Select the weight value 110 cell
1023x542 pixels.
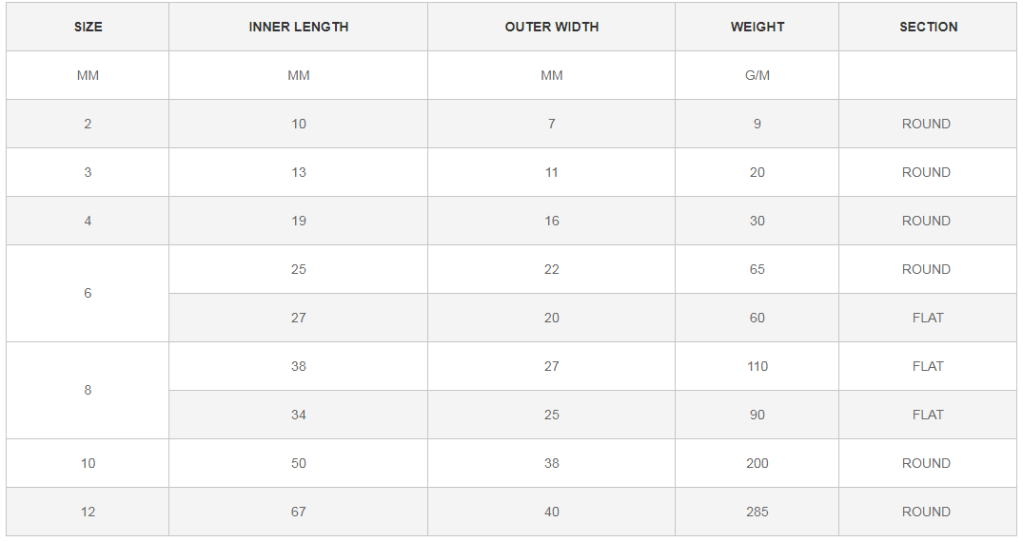757,366
